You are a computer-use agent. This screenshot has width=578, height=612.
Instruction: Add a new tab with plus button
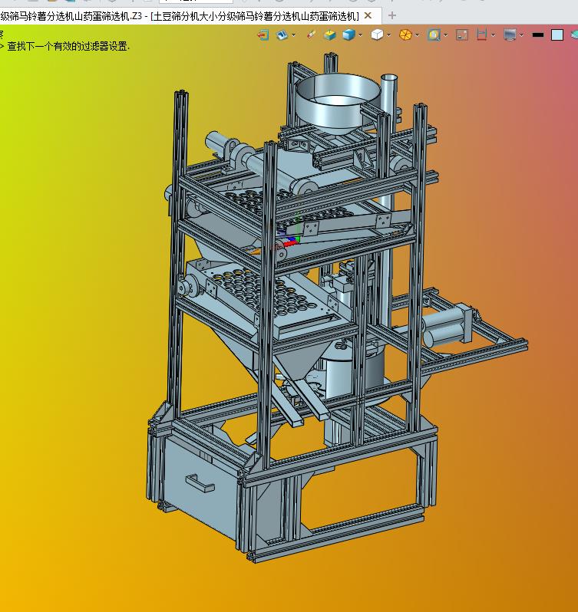(392, 15)
